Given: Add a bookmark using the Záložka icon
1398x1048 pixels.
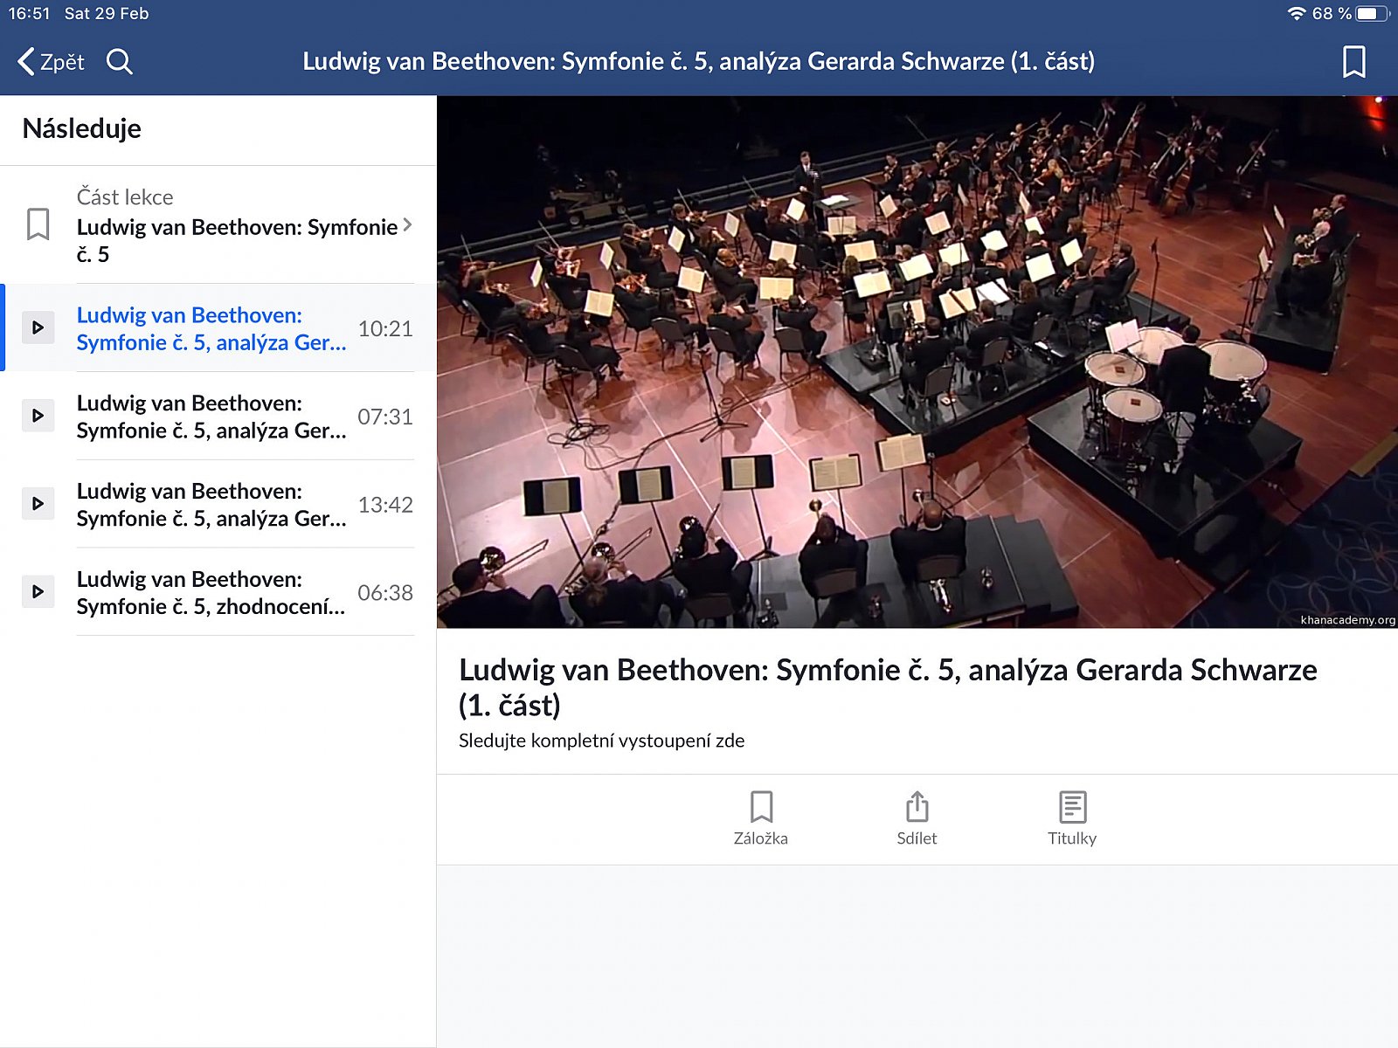Looking at the screenshot, I should [x=761, y=818].
